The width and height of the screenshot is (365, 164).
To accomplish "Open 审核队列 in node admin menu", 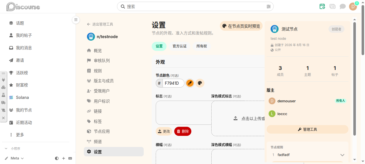I will click(x=114, y=61).
